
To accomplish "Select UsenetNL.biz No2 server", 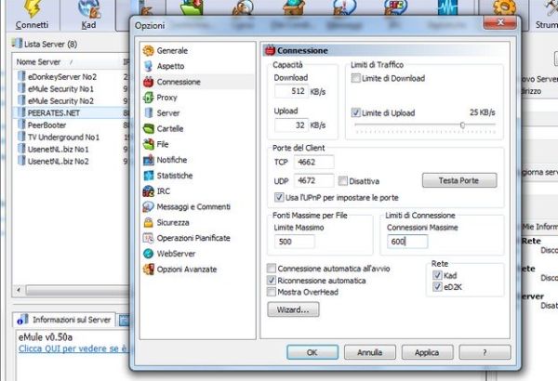I will [58, 162].
